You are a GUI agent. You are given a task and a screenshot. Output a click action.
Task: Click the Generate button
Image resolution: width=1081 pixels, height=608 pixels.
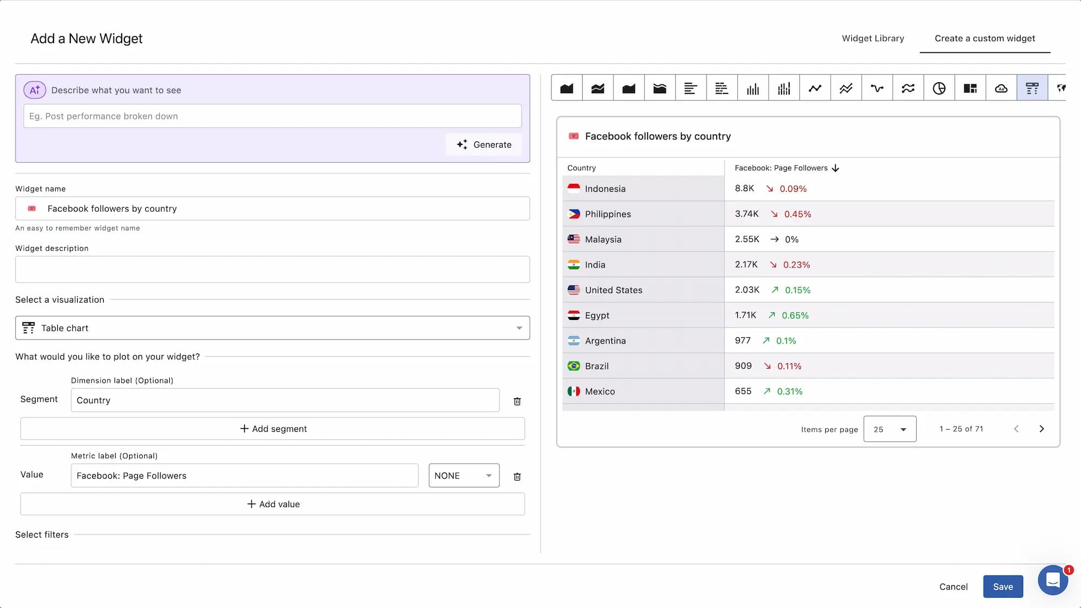click(483, 144)
